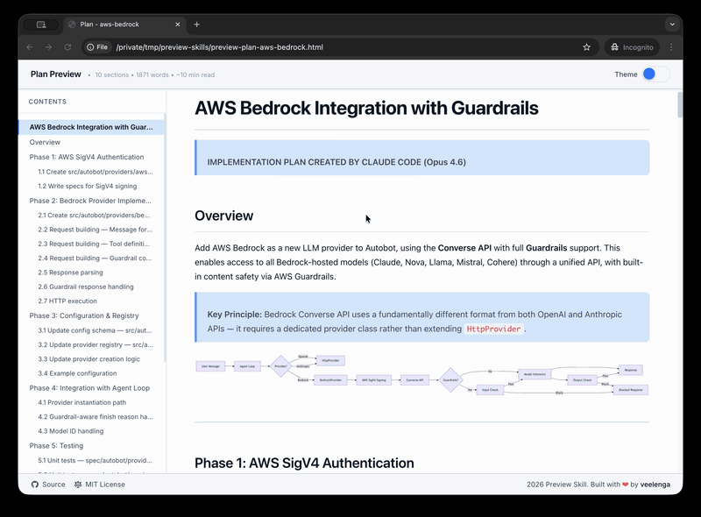Open the tab search dropdown chevron
Viewport: 701px width, 517px height.
672,25
